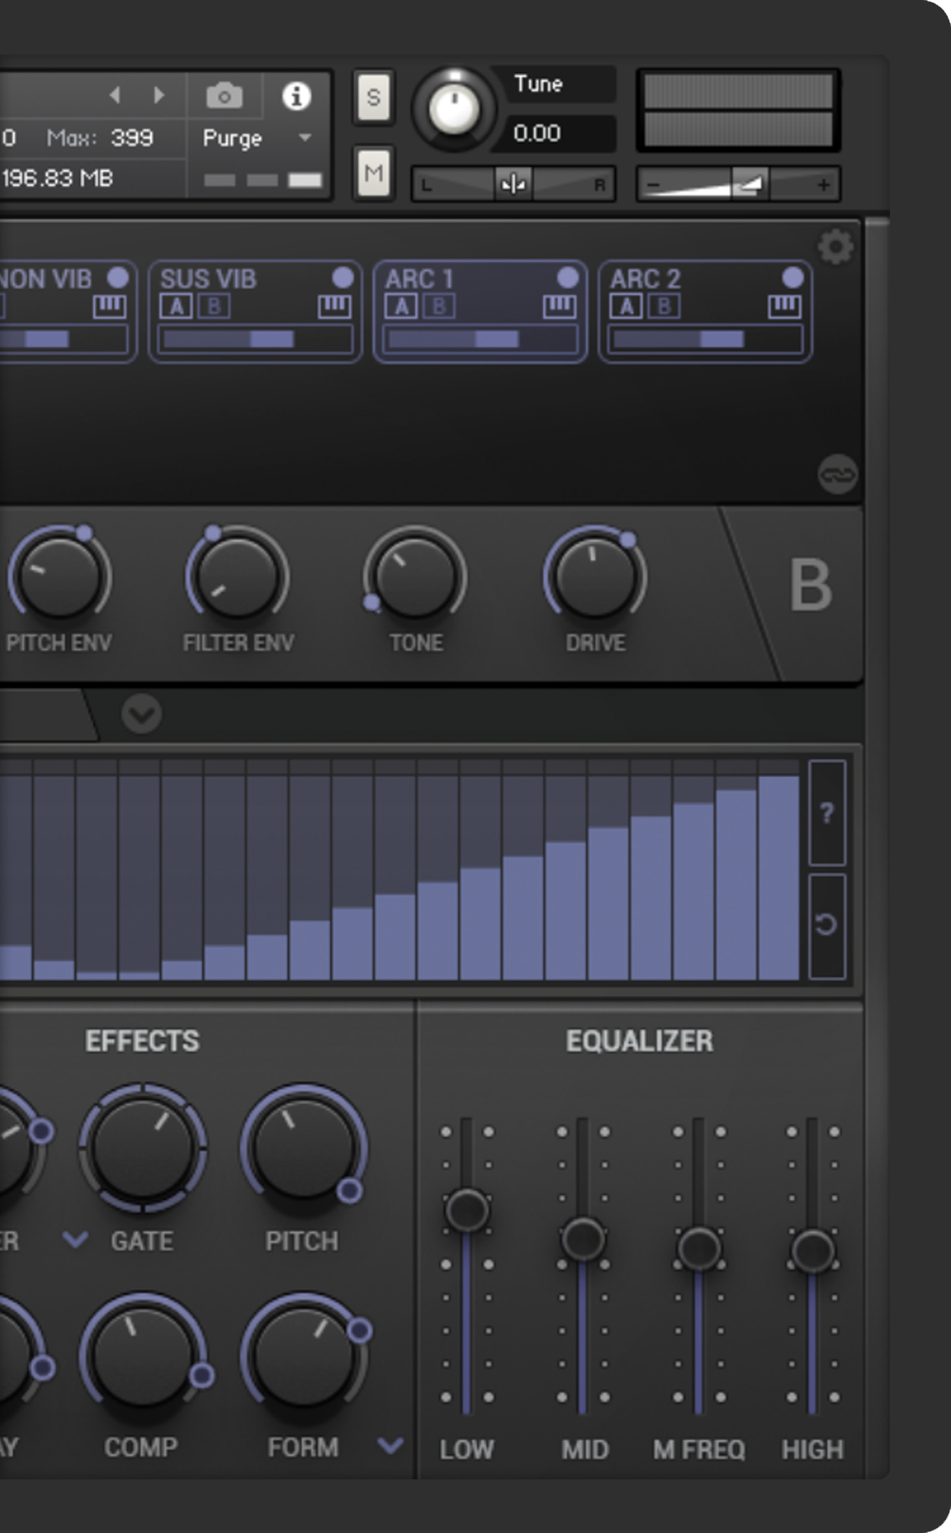Screen dimensions: 951x1533
Task: Select layer B on SUS VIB
Action: click(x=214, y=307)
